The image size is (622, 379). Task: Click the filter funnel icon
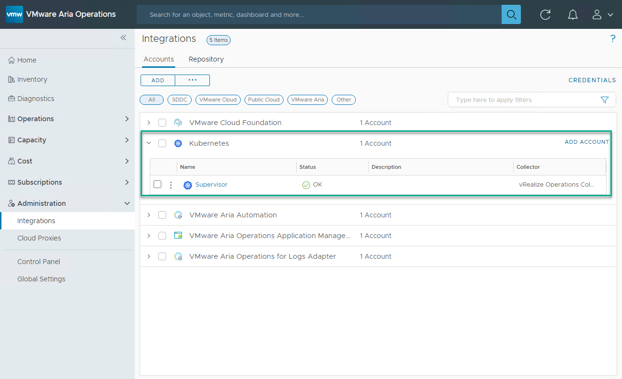pos(605,100)
